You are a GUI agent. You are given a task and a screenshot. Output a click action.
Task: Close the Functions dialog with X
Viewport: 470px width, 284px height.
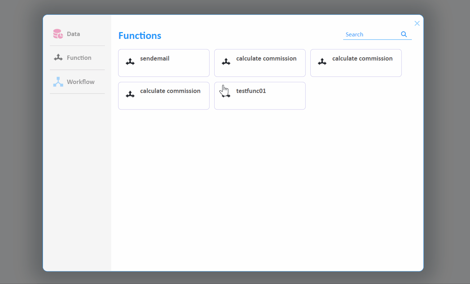[x=417, y=23]
